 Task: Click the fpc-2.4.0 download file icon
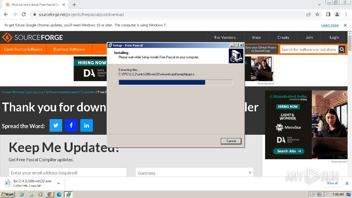[7, 183]
